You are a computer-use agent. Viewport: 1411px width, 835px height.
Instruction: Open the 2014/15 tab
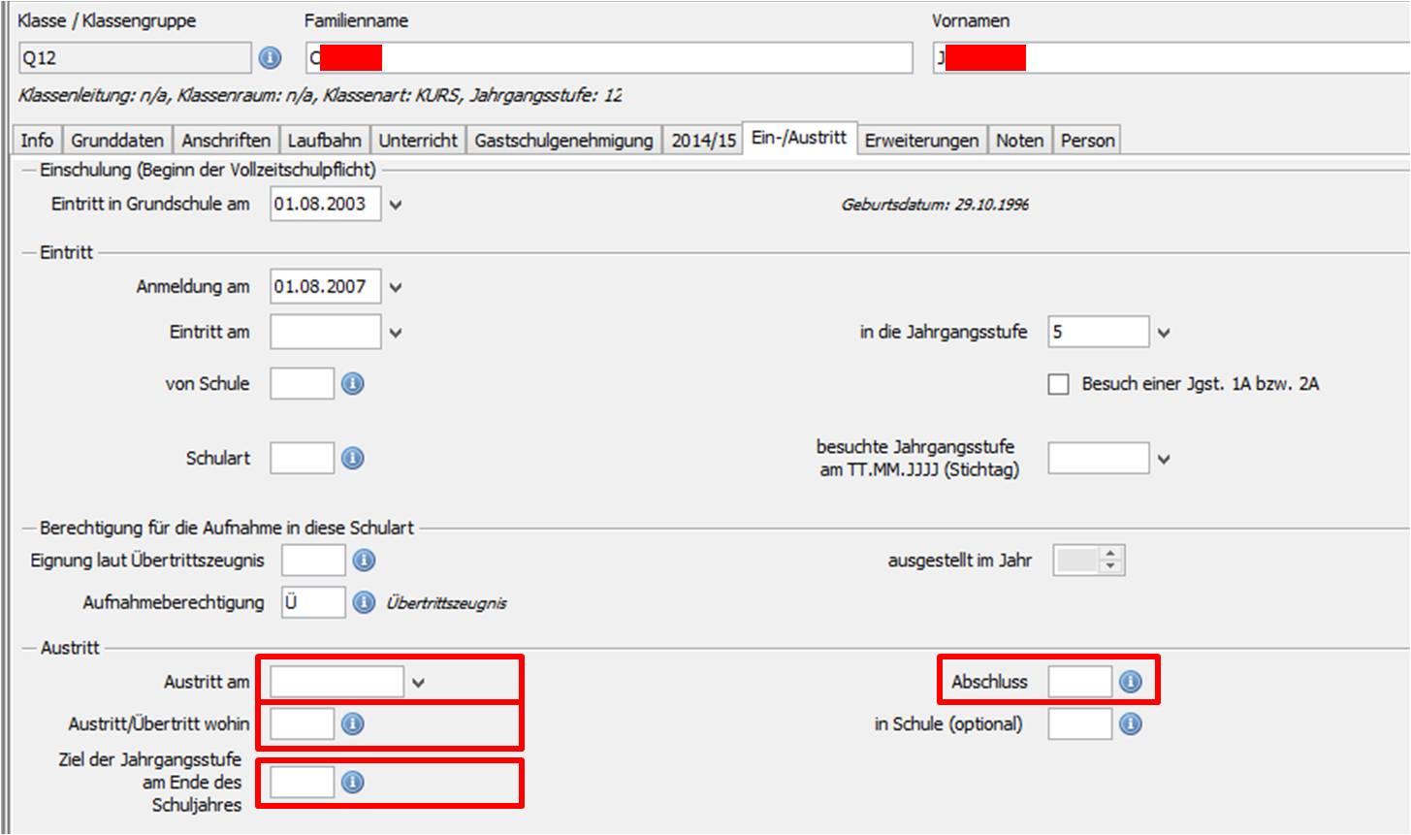[x=704, y=140]
